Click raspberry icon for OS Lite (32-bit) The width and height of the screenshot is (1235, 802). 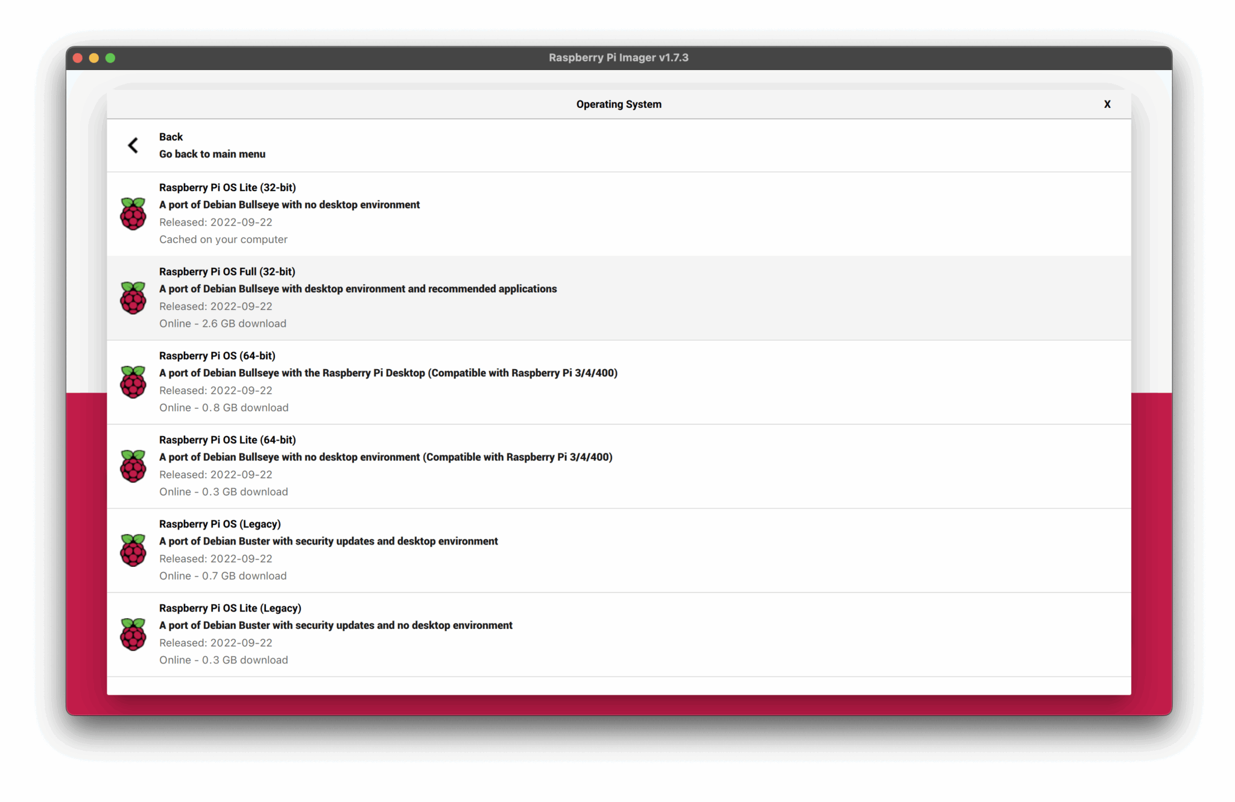(133, 214)
